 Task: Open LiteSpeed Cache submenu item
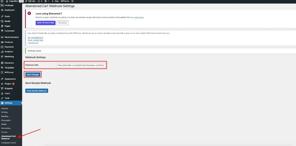(8, 143)
